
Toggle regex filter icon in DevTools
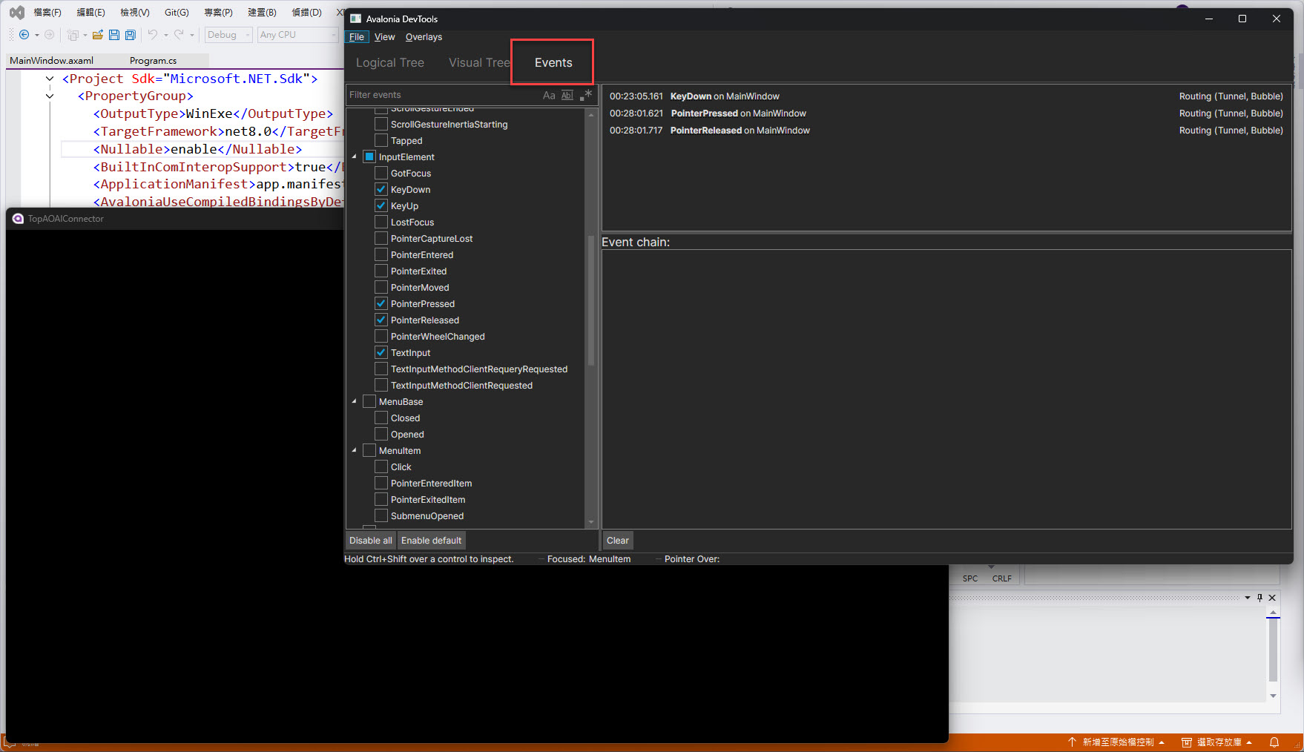pos(586,95)
